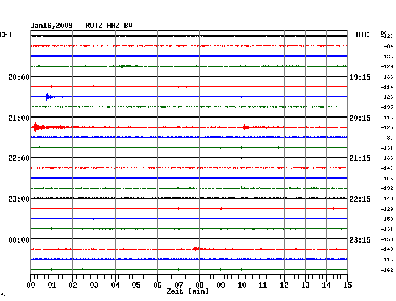
Task: Select minute tick label 14 on Zeit axis
Action: tap(327, 285)
